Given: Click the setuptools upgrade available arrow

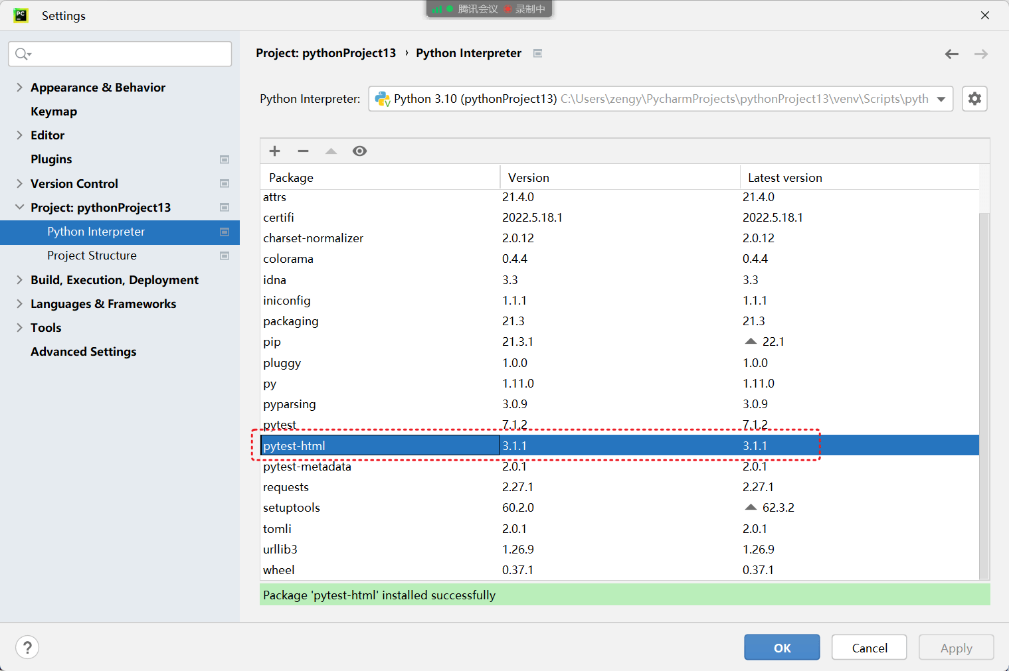Looking at the screenshot, I should coord(751,507).
